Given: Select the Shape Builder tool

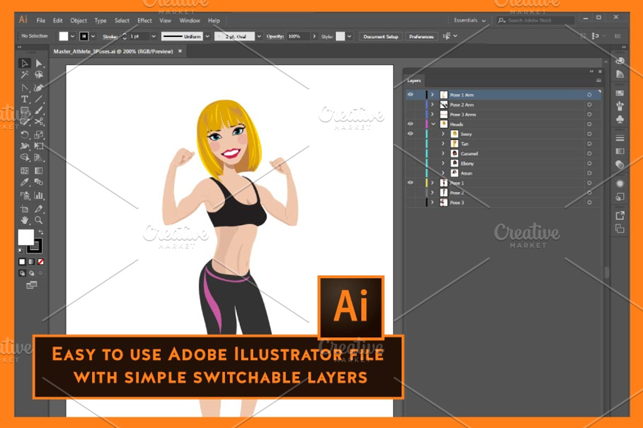Looking at the screenshot, I should tap(25, 158).
